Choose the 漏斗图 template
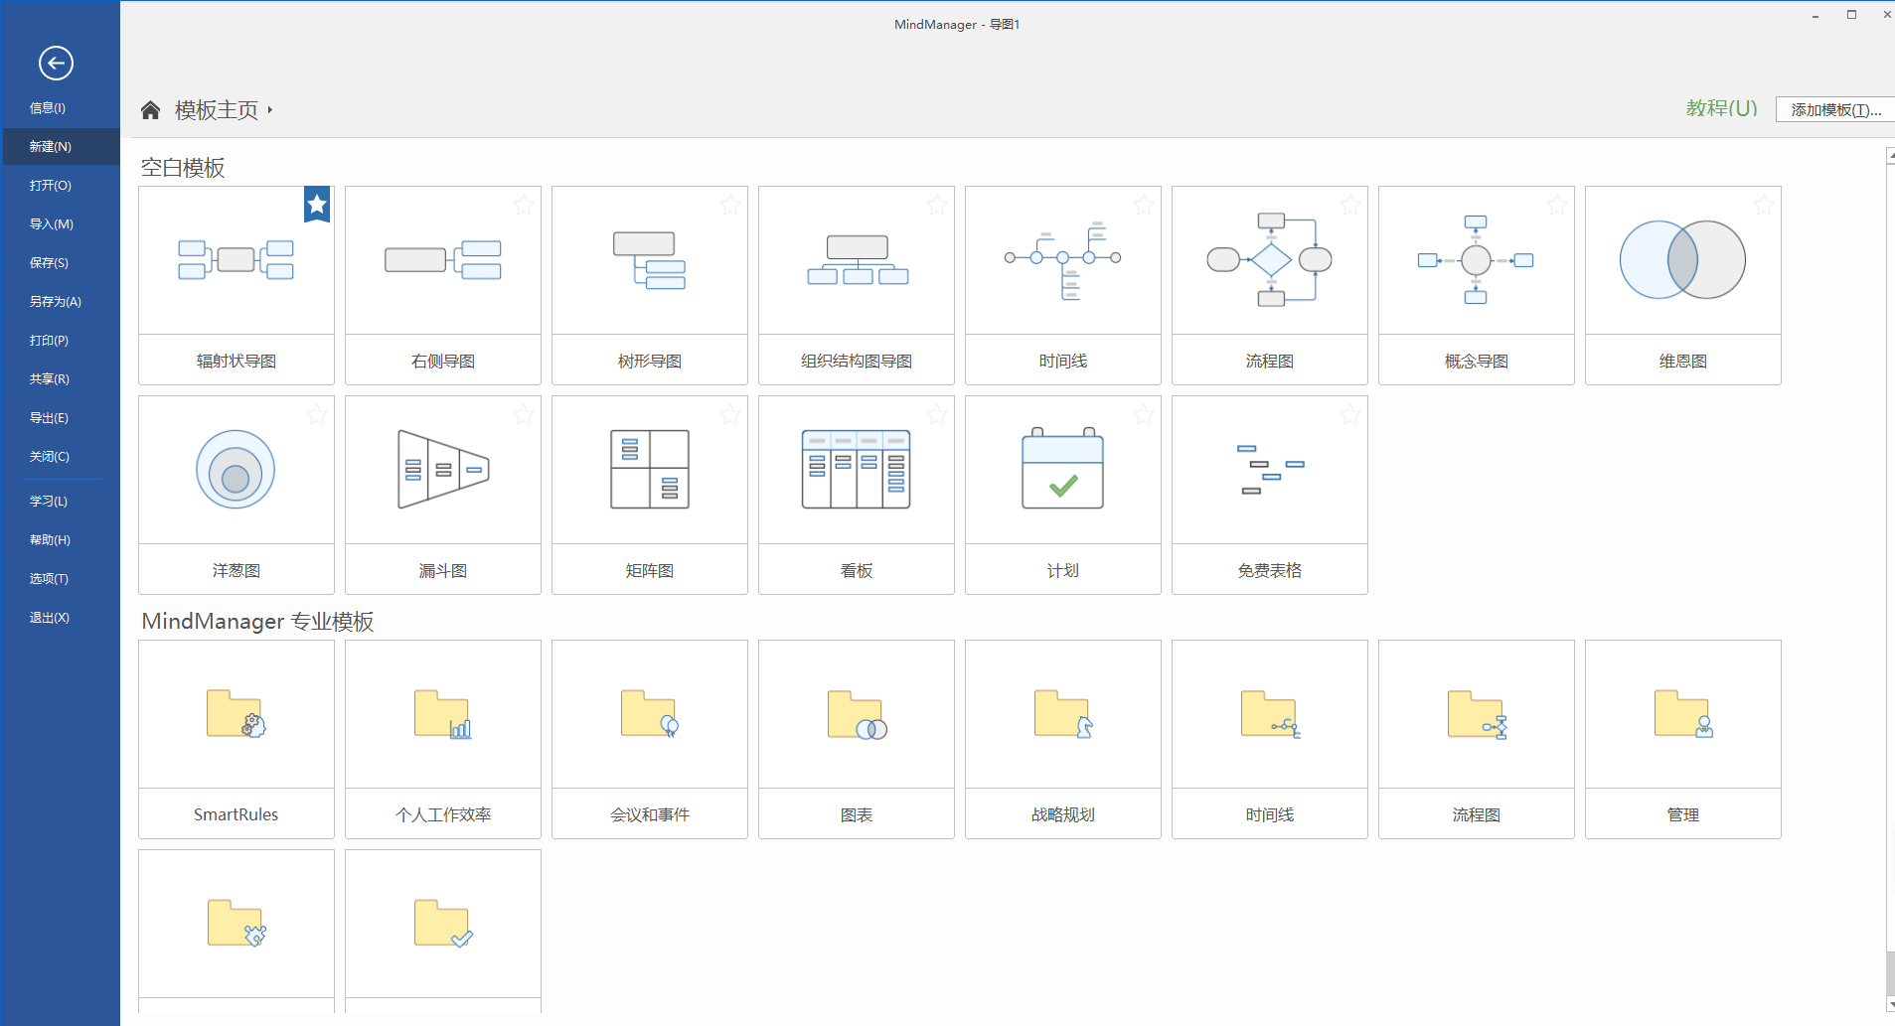The image size is (1895, 1026). tap(443, 495)
